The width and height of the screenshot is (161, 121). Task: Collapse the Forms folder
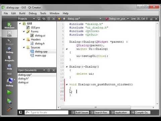coord(24,32)
